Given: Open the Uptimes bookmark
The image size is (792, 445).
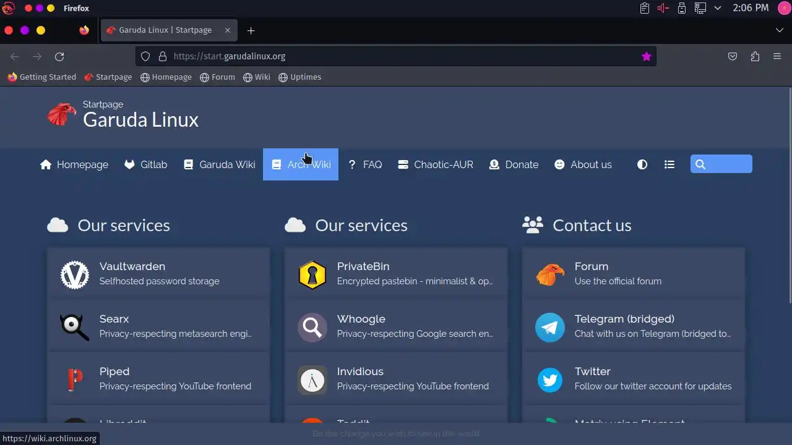Looking at the screenshot, I should [x=300, y=77].
